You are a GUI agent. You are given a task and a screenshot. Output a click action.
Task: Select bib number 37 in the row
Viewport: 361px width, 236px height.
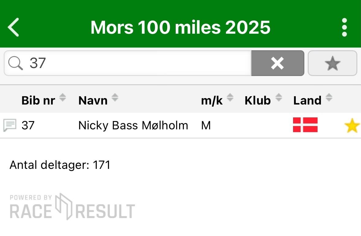28,126
